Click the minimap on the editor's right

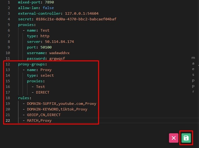(193, 75)
